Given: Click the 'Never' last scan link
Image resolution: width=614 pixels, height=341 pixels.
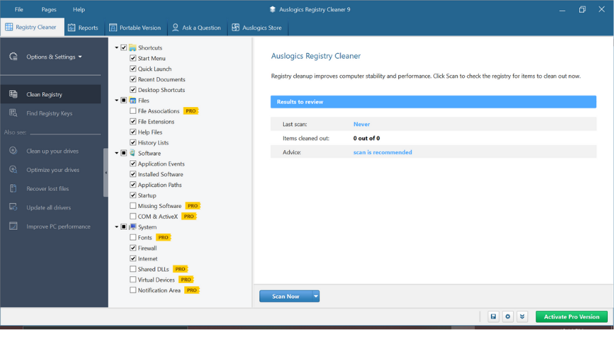Looking at the screenshot, I should [362, 124].
